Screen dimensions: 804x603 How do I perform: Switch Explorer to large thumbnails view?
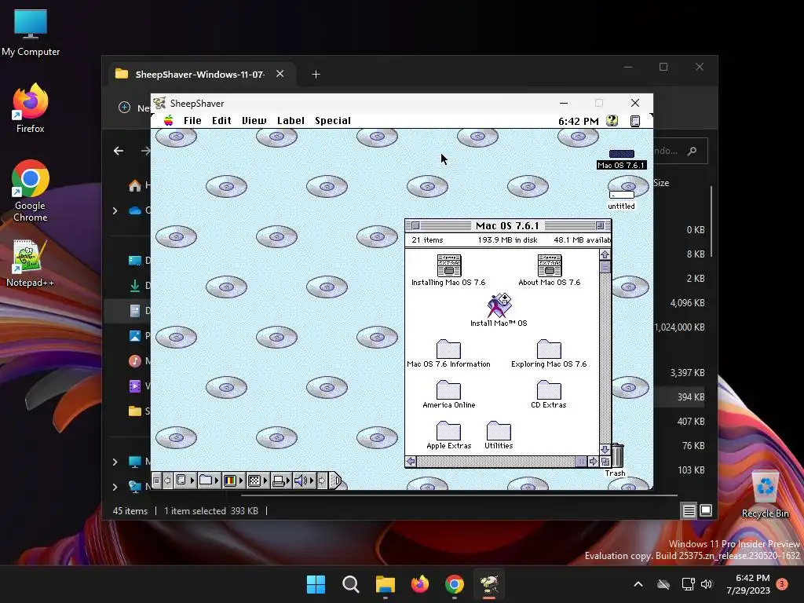706,510
